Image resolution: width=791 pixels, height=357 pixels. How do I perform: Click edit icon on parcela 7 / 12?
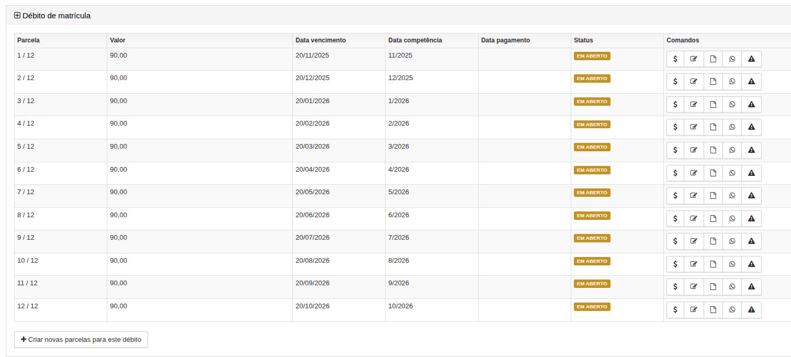click(x=694, y=196)
